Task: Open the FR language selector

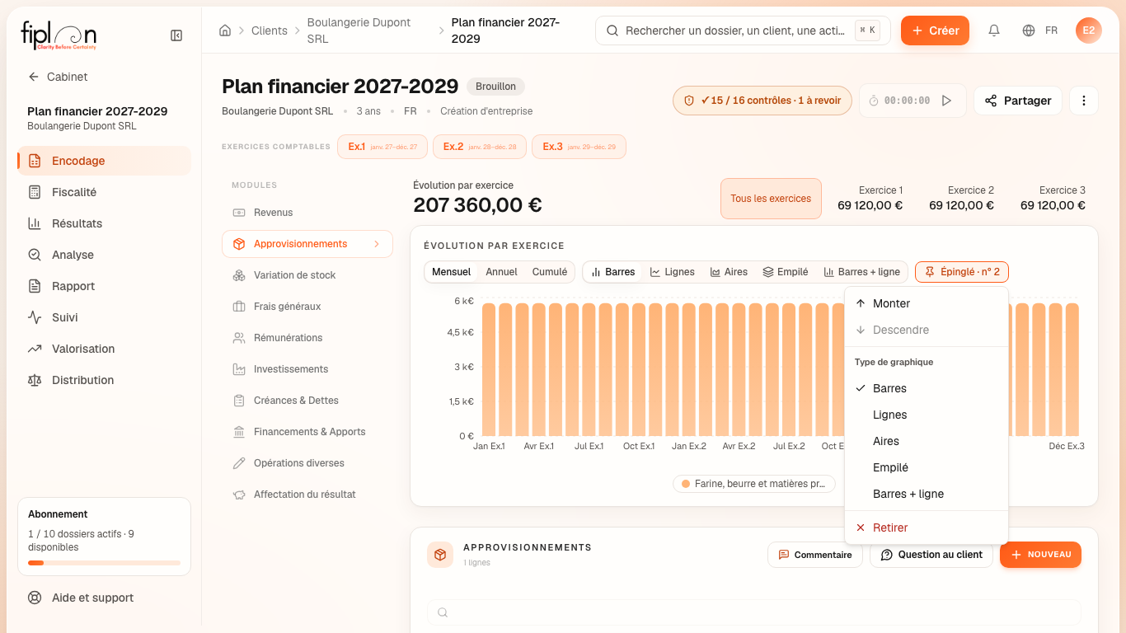Action: coord(1040,30)
